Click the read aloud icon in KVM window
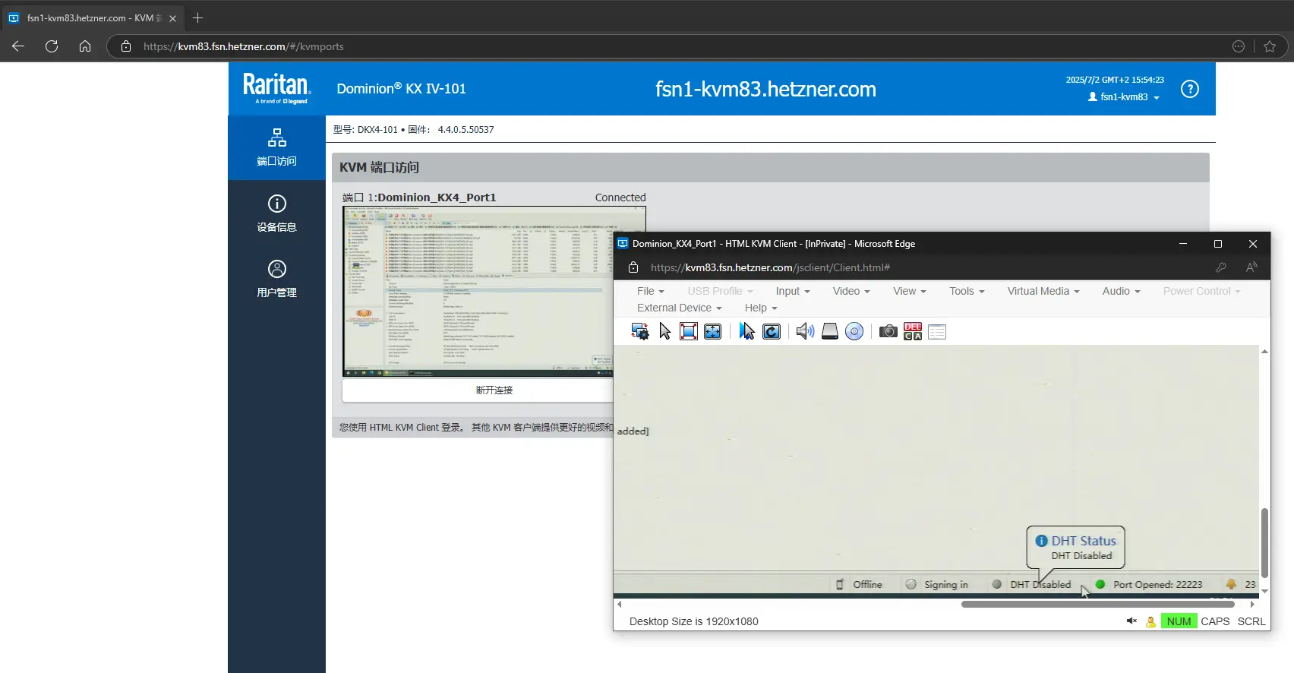Viewport: 1294px width, 673px height. (x=1251, y=267)
